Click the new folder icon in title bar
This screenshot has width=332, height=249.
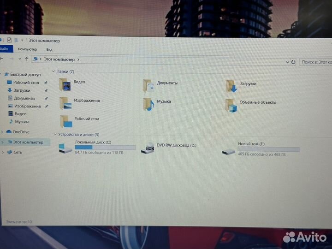click(16, 40)
